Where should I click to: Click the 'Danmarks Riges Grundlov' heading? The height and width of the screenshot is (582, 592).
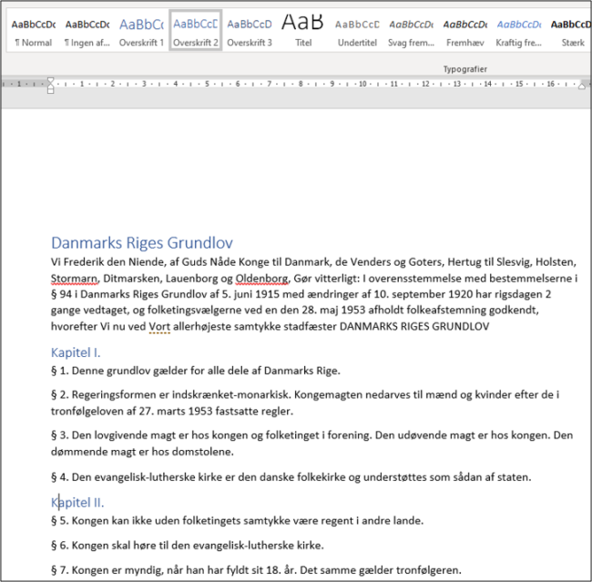click(x=142, y=243)
